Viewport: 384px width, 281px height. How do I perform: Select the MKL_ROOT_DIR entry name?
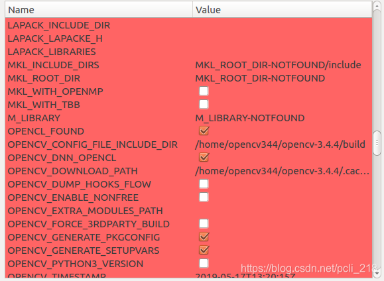[x=44, y=78]
